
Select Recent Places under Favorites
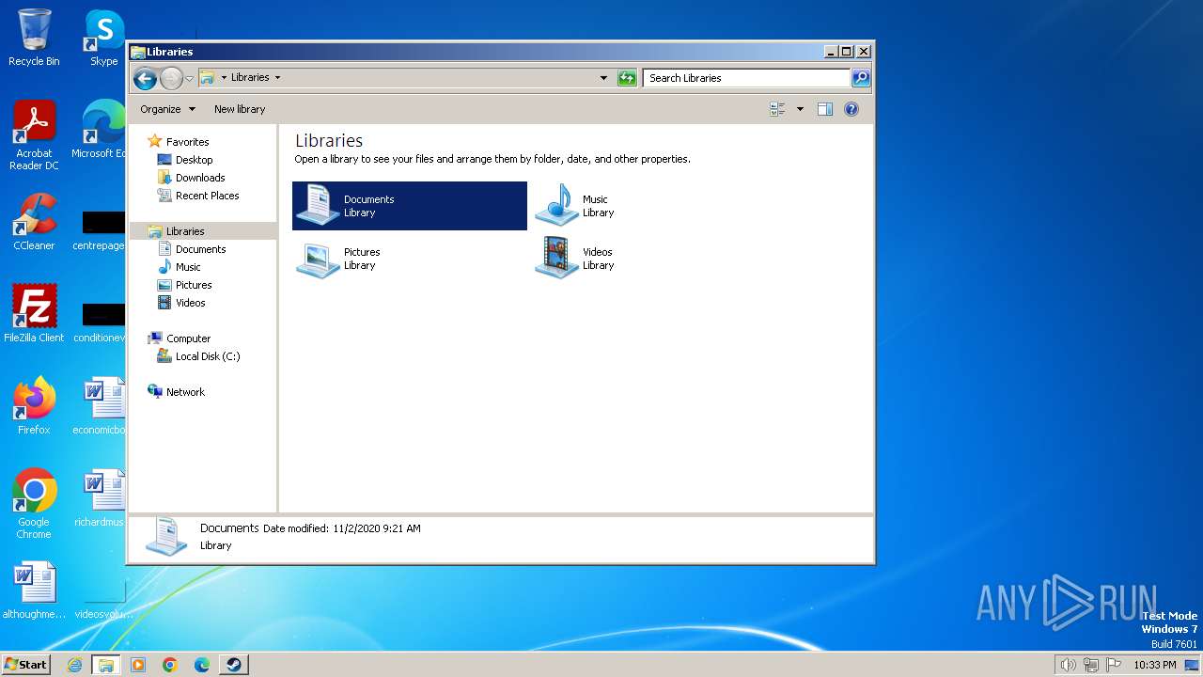tap(207, 196)
